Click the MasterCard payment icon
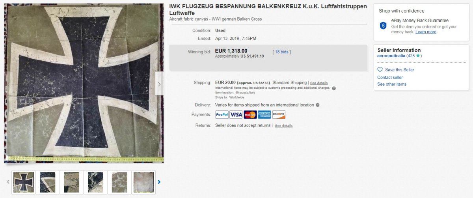Screen dimensions: 473x198 coord(250,115)
